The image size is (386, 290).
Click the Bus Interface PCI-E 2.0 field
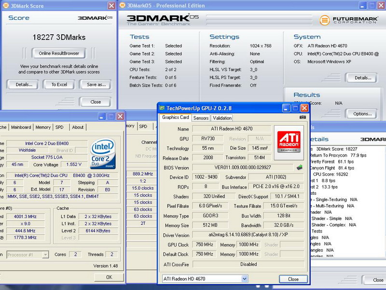[x=276, y=187]
